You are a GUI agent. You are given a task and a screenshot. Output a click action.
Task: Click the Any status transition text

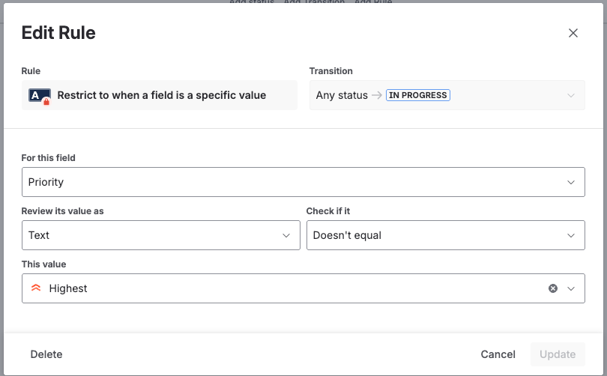(x=342, y=96)
